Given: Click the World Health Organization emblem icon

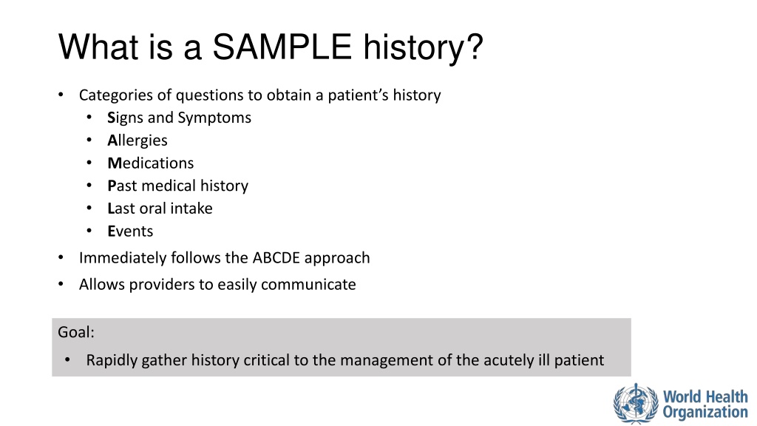Looking at the screenshot, I should tap(635, 404).
